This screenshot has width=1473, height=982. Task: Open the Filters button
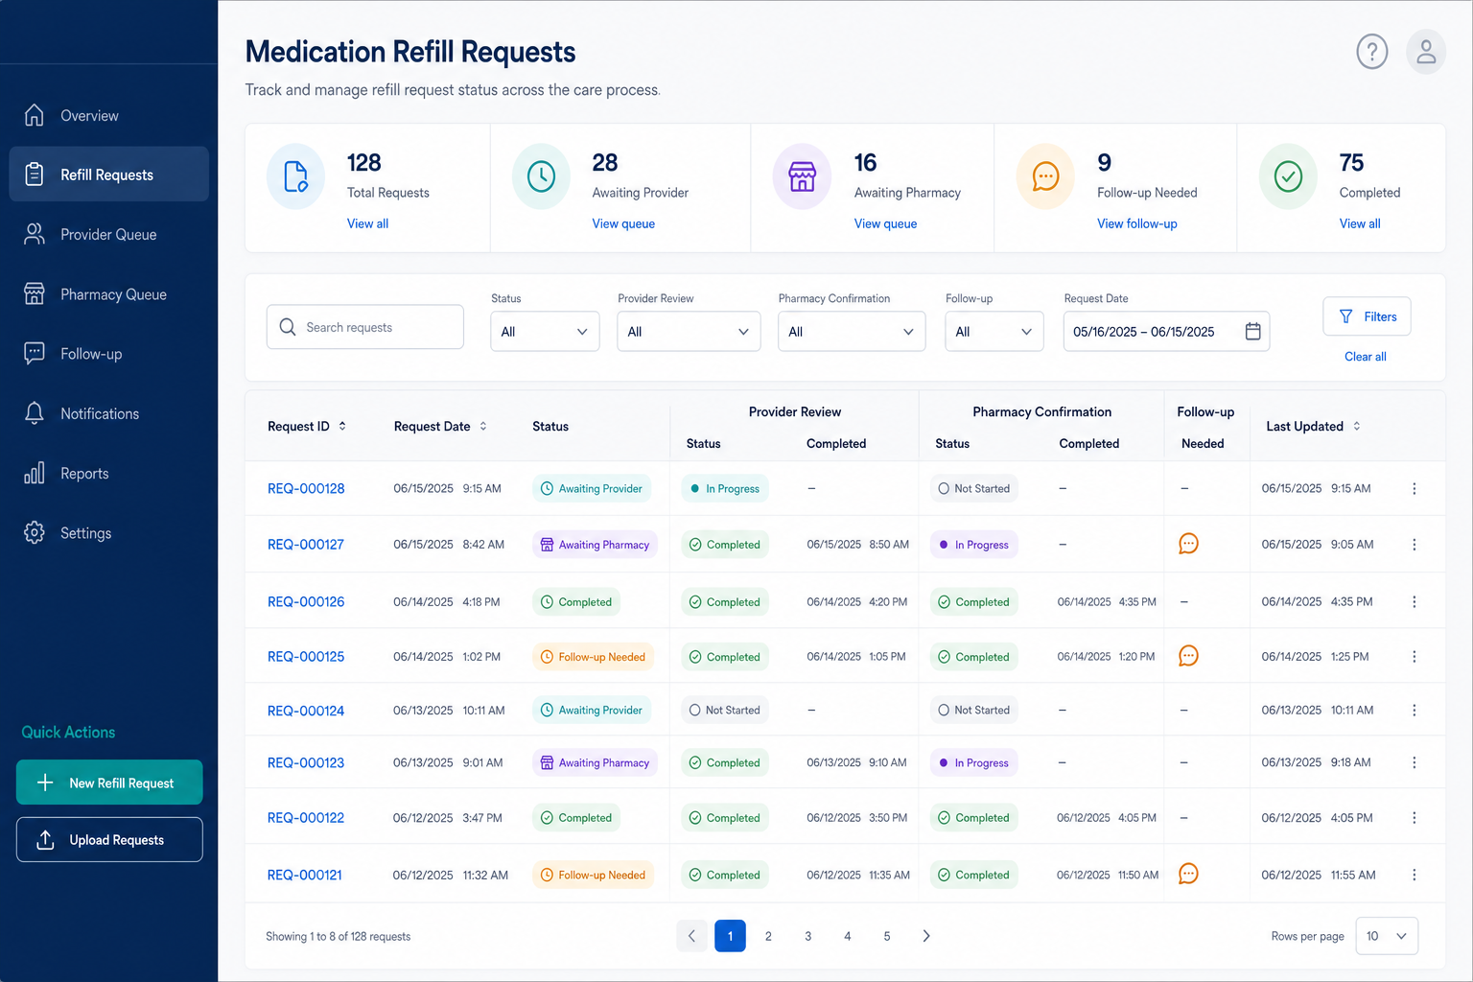click(1367, 316)
